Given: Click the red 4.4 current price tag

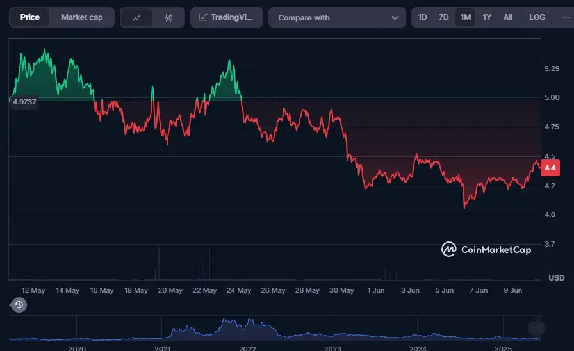Looking at the screenshot, I should tap(550, 168).
